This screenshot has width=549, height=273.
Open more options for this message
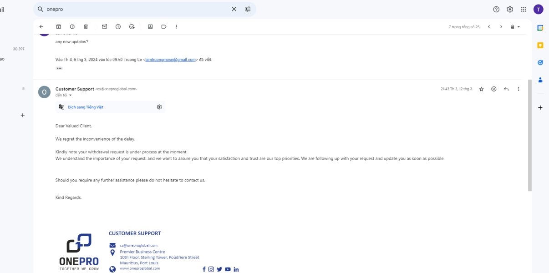pos(518,89)
